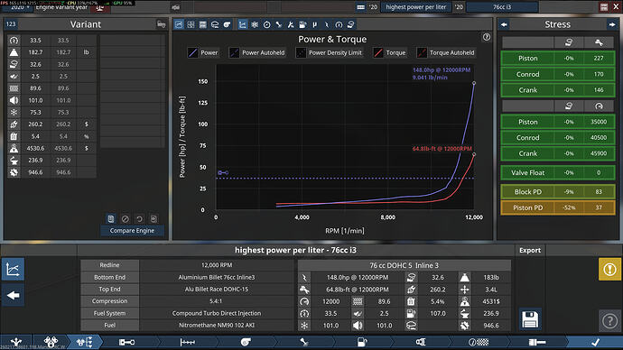Click the highest power per liter name field
This screenshot has width=623, height=350.
[415, 7]
